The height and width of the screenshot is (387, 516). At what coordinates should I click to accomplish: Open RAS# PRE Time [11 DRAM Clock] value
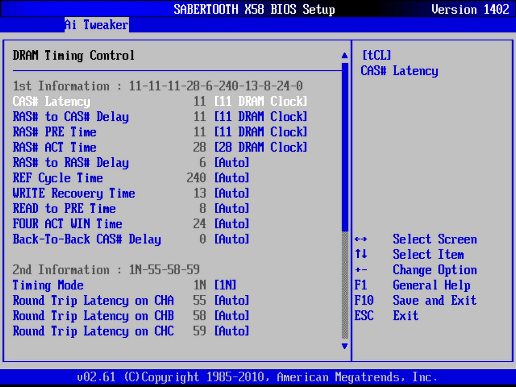point(261,132)
